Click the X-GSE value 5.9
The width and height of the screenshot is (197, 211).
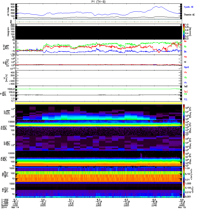click(43, 200)
